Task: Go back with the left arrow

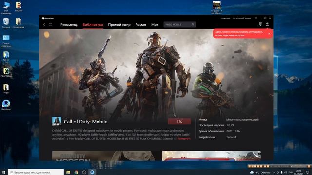Action: 44,25
